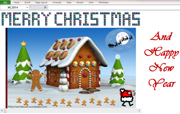
Task: Click the tree with gold star
Action: tap(22, 62)
